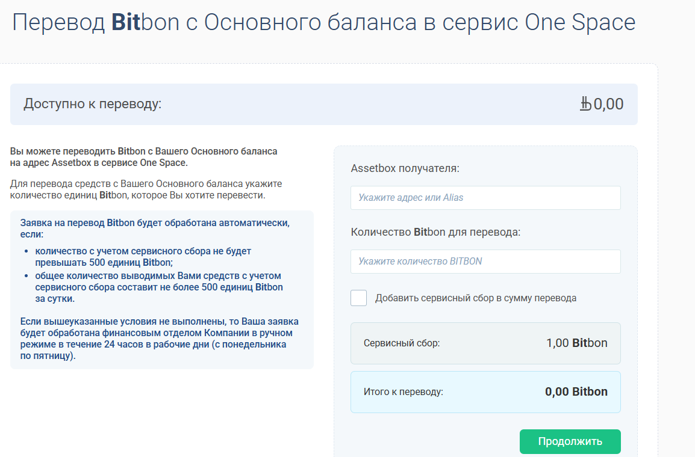Click the paragraph starting 'Для перевода средств'
695x457 pixels.
coord(146,189)
